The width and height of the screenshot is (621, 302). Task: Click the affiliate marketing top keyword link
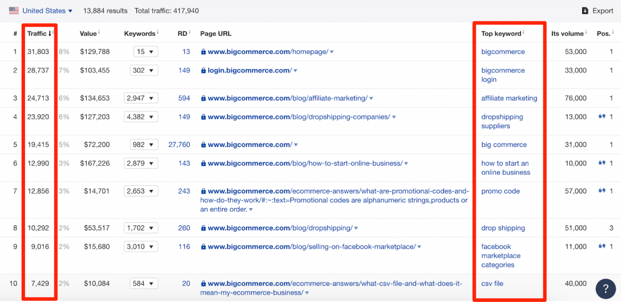click(x=509, y=98)
